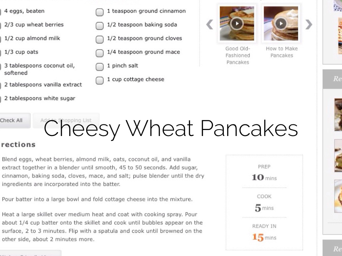Check the 4 eggs, beaten ingredient
The width and height of the screenshot is (342, 256).
click(0, 12)
